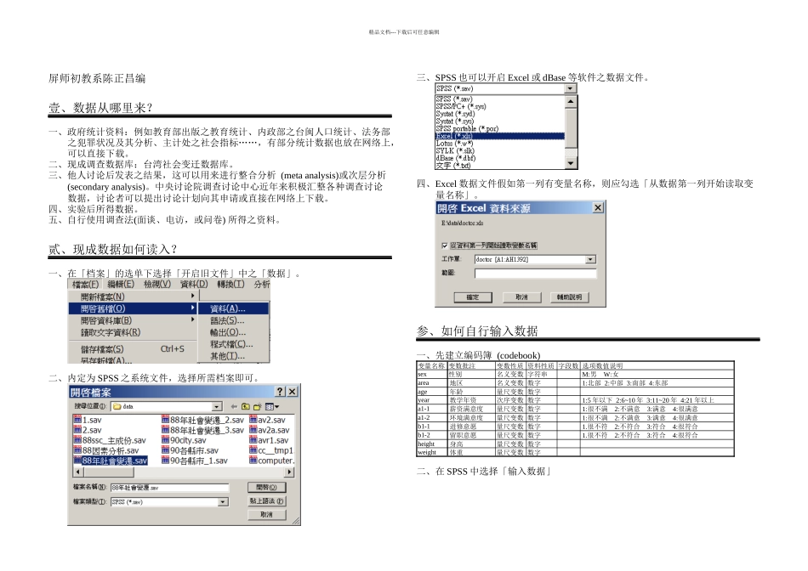Choose 輸出(O)... from the submenu
Image resolution: width=808 pixels, height=571 pixels.
click(233, 332)
